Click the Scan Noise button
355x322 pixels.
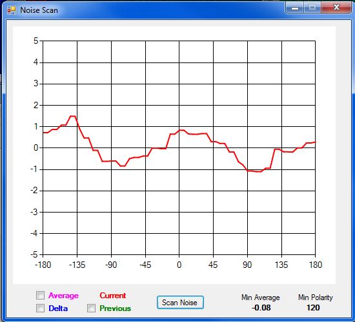(180, 302)
